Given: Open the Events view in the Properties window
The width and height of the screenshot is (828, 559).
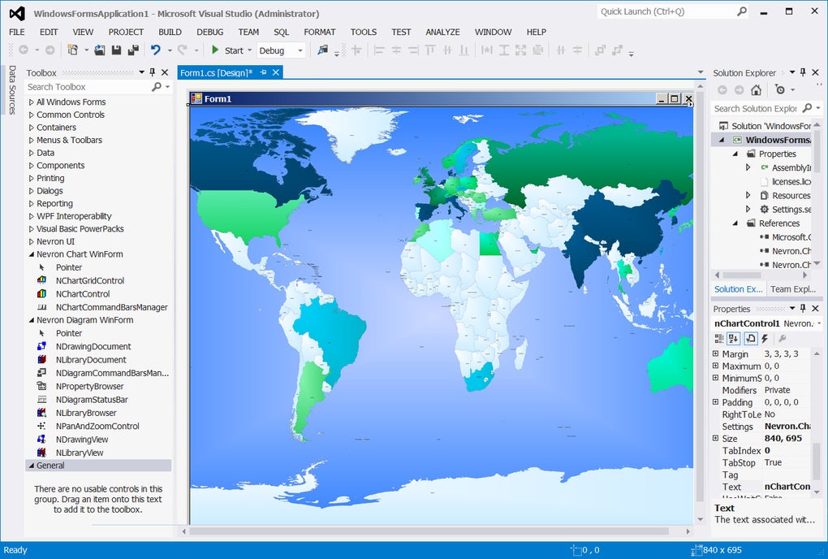Looking at the screenshot, I should pos(765,339).
